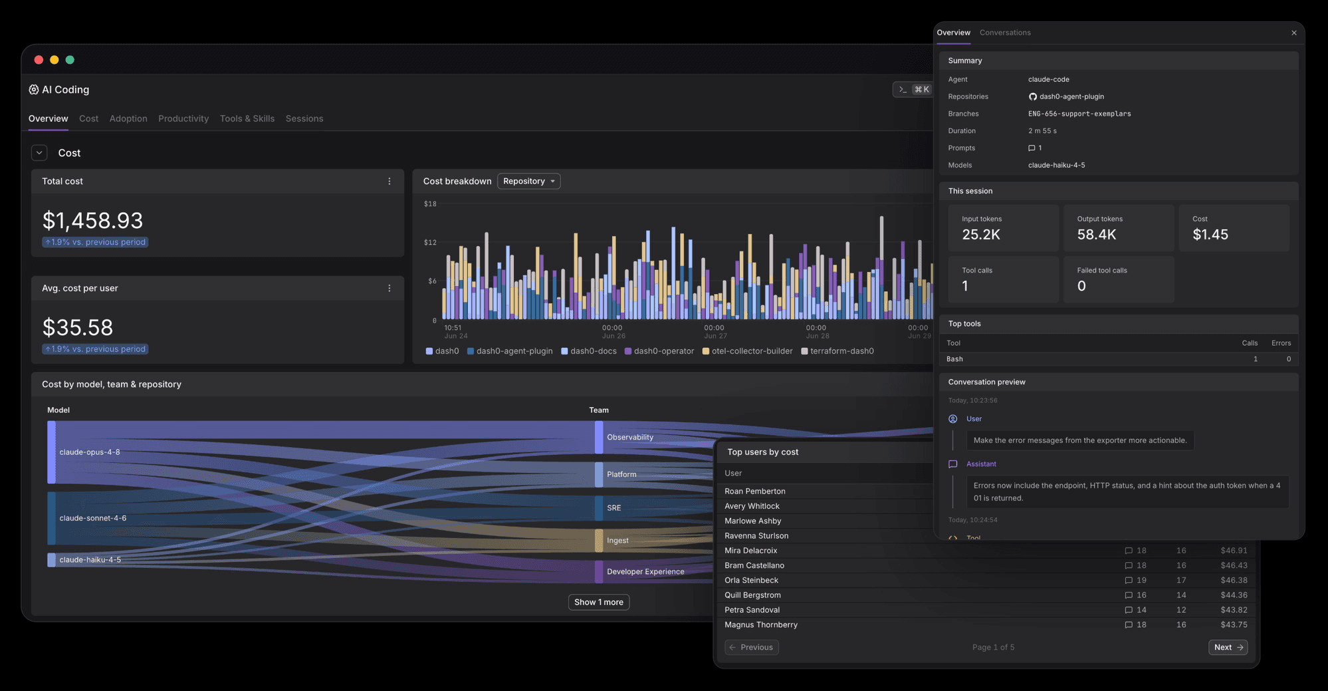Viewport: 1328px width, 691px height.
Task: Click the Marlowe Ashby user row
Action: click(826, 521)
